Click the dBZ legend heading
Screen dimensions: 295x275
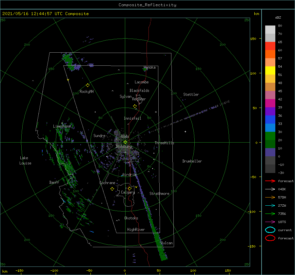[x=278, y=17]
